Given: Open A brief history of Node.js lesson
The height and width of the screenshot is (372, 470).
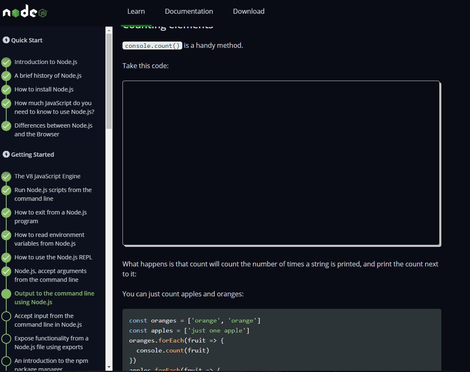Looking at the screenshot, I should 48,76.
